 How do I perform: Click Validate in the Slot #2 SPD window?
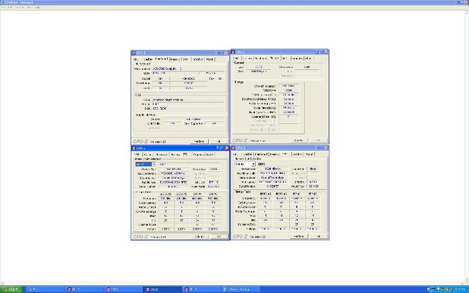click(x=299, y=236)
